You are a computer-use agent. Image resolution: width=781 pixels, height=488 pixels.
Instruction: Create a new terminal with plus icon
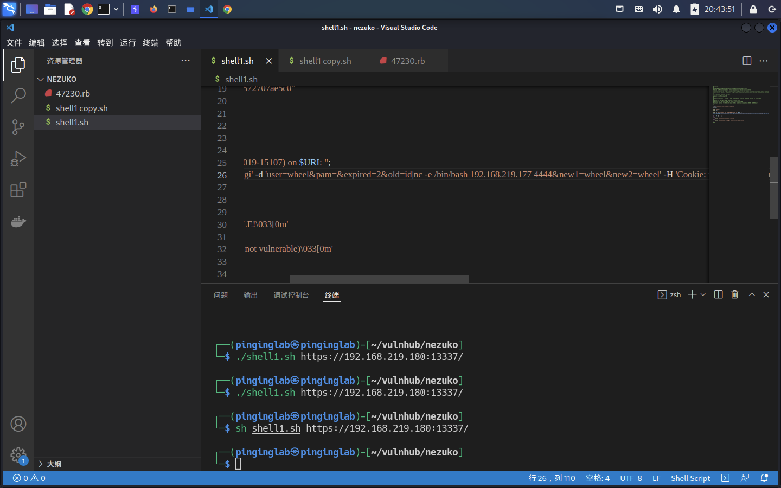(692, 294)
